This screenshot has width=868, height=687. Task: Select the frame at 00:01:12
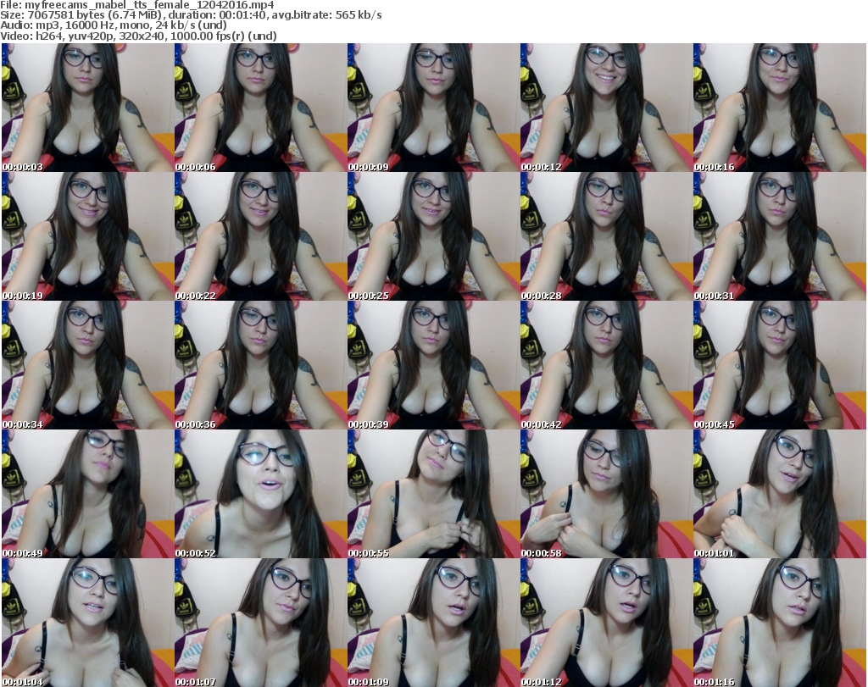pos(606,623)
